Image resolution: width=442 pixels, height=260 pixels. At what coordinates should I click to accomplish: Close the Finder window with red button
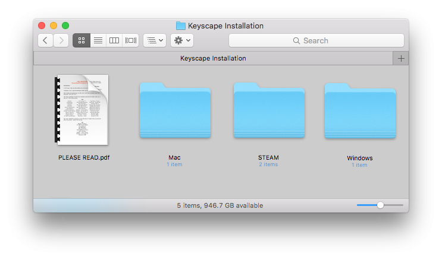coord(42,26)
